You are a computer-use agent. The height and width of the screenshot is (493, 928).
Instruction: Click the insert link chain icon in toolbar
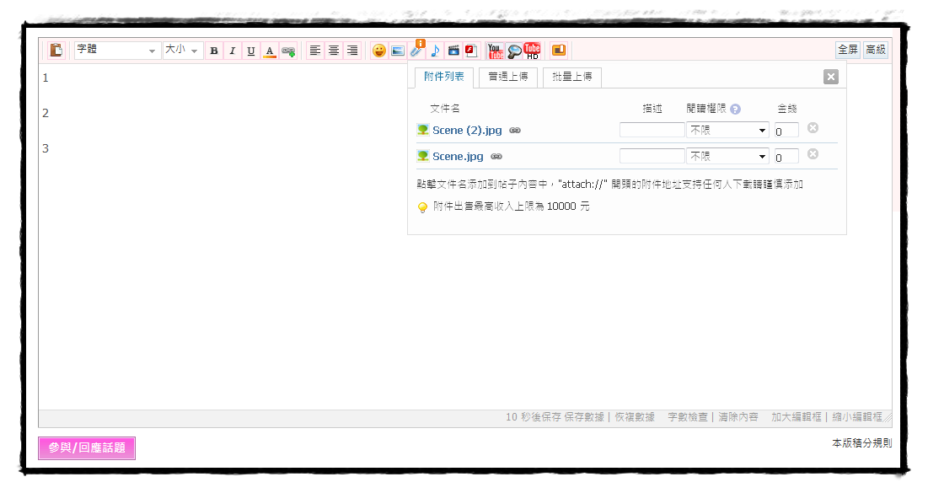tap(288, 51)
